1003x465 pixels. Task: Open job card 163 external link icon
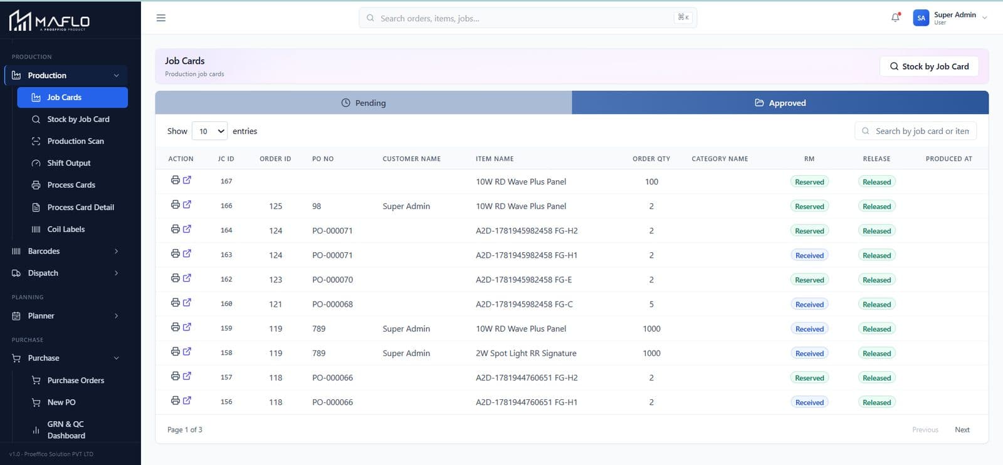click(x=187, y=253)
